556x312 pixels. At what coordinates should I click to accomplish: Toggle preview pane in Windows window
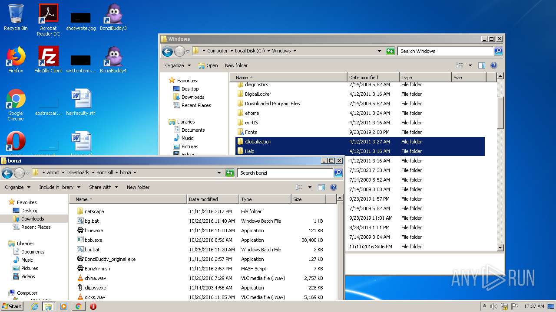click(x=481, y=65)
